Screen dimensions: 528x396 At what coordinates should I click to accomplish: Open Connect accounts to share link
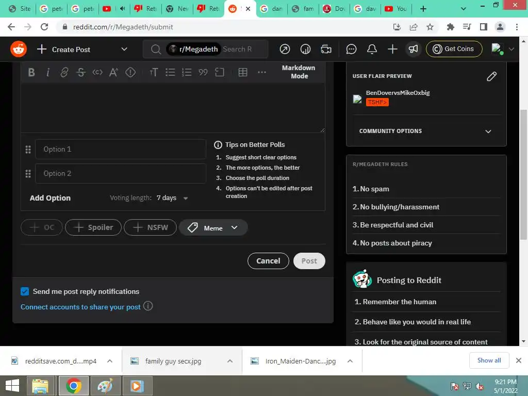(x=80, y=307)
